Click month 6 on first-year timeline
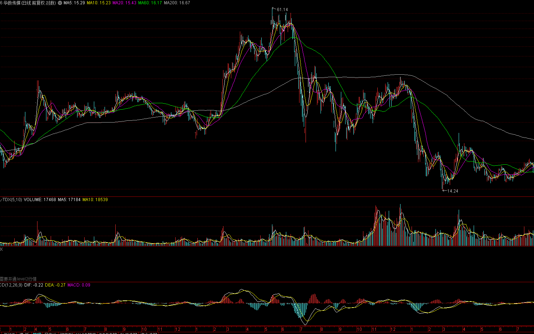534x334 pixels. tap(67, 329)
